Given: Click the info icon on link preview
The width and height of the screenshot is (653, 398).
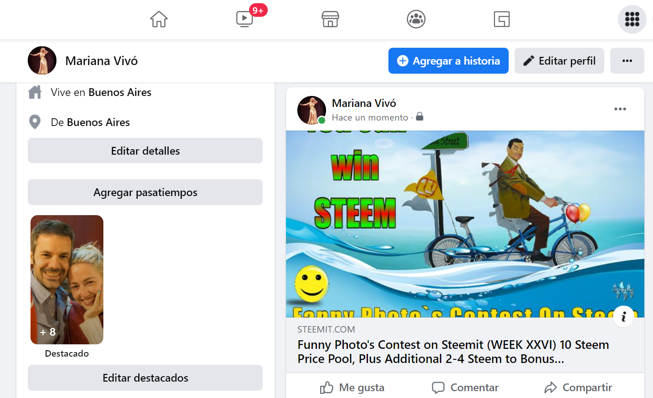Looking at the screenshot, I should pyautogui.click(x=623, y=317).
